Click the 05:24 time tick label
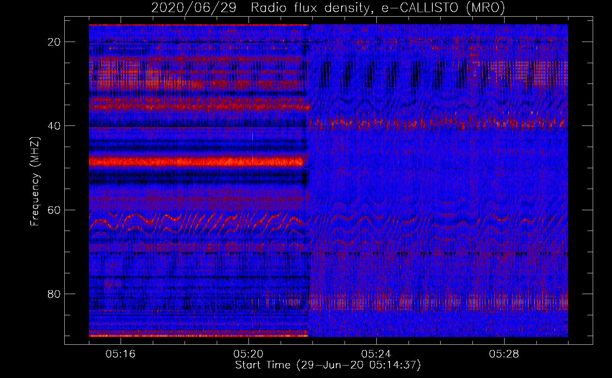The height and width of the screenshot is (378, 612). 376,354
